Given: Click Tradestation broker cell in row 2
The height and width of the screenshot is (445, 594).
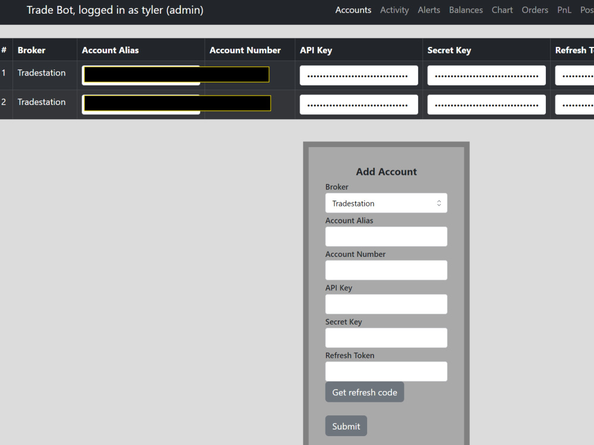Looking at the screenshot, I should point(42,102).
